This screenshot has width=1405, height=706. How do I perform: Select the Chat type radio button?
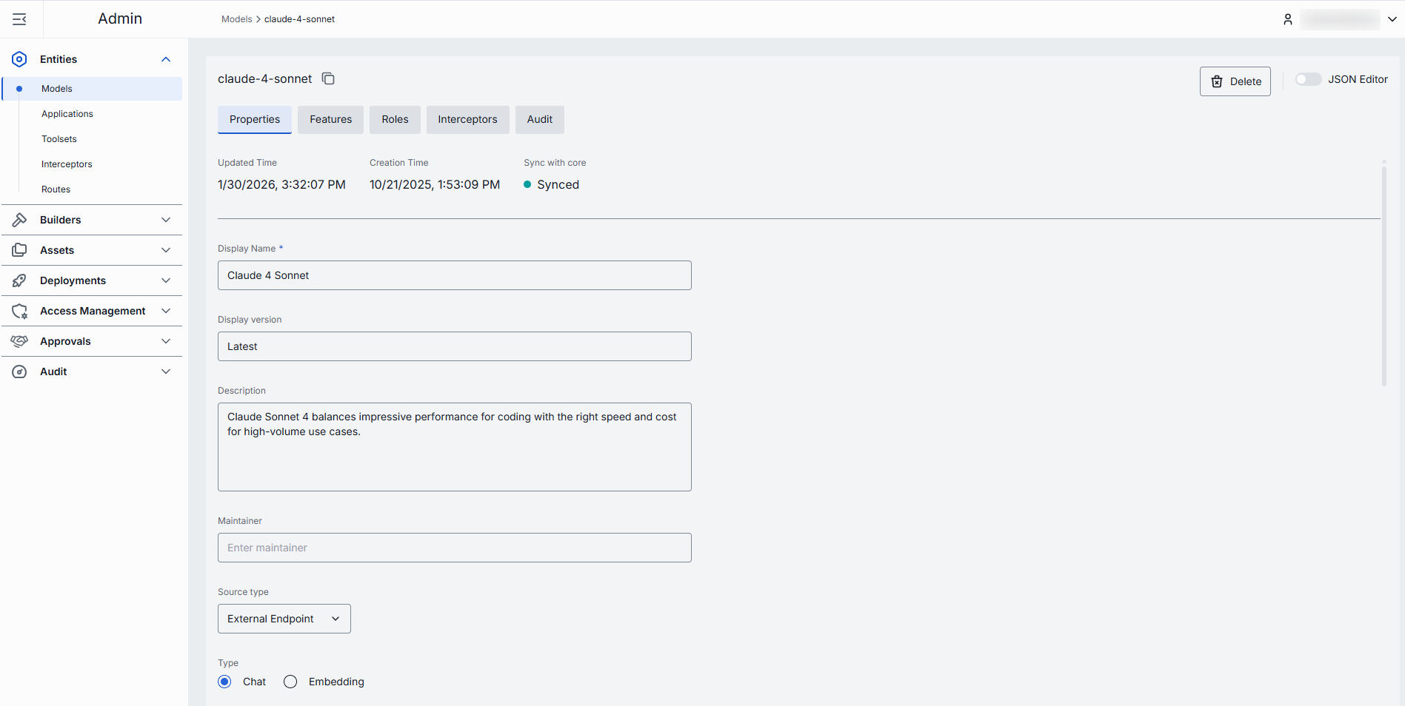click(225, 682)
